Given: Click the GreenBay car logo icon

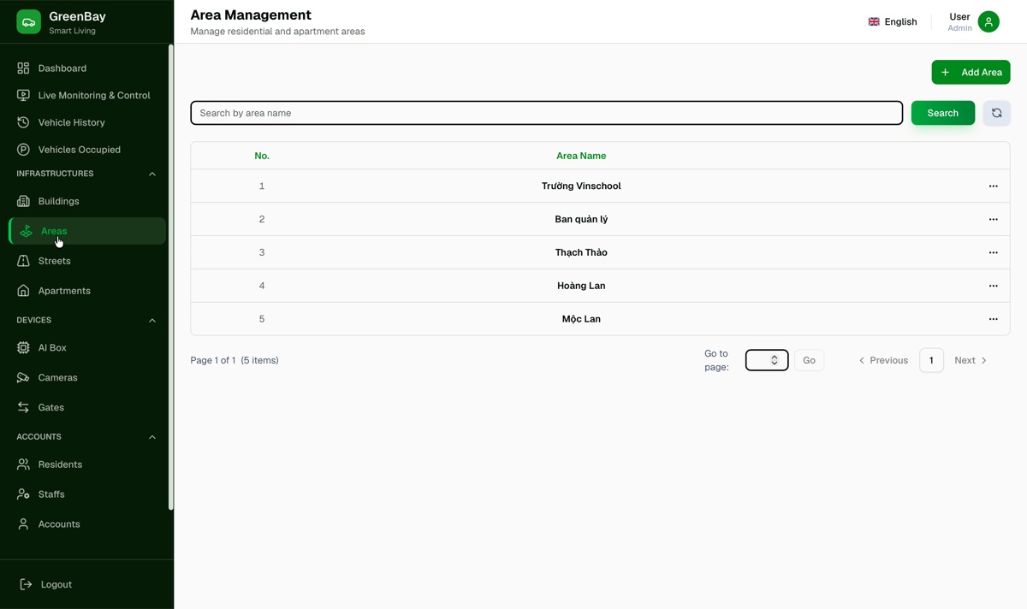Looking at the screenshot, I should click(x=28, y=22).
